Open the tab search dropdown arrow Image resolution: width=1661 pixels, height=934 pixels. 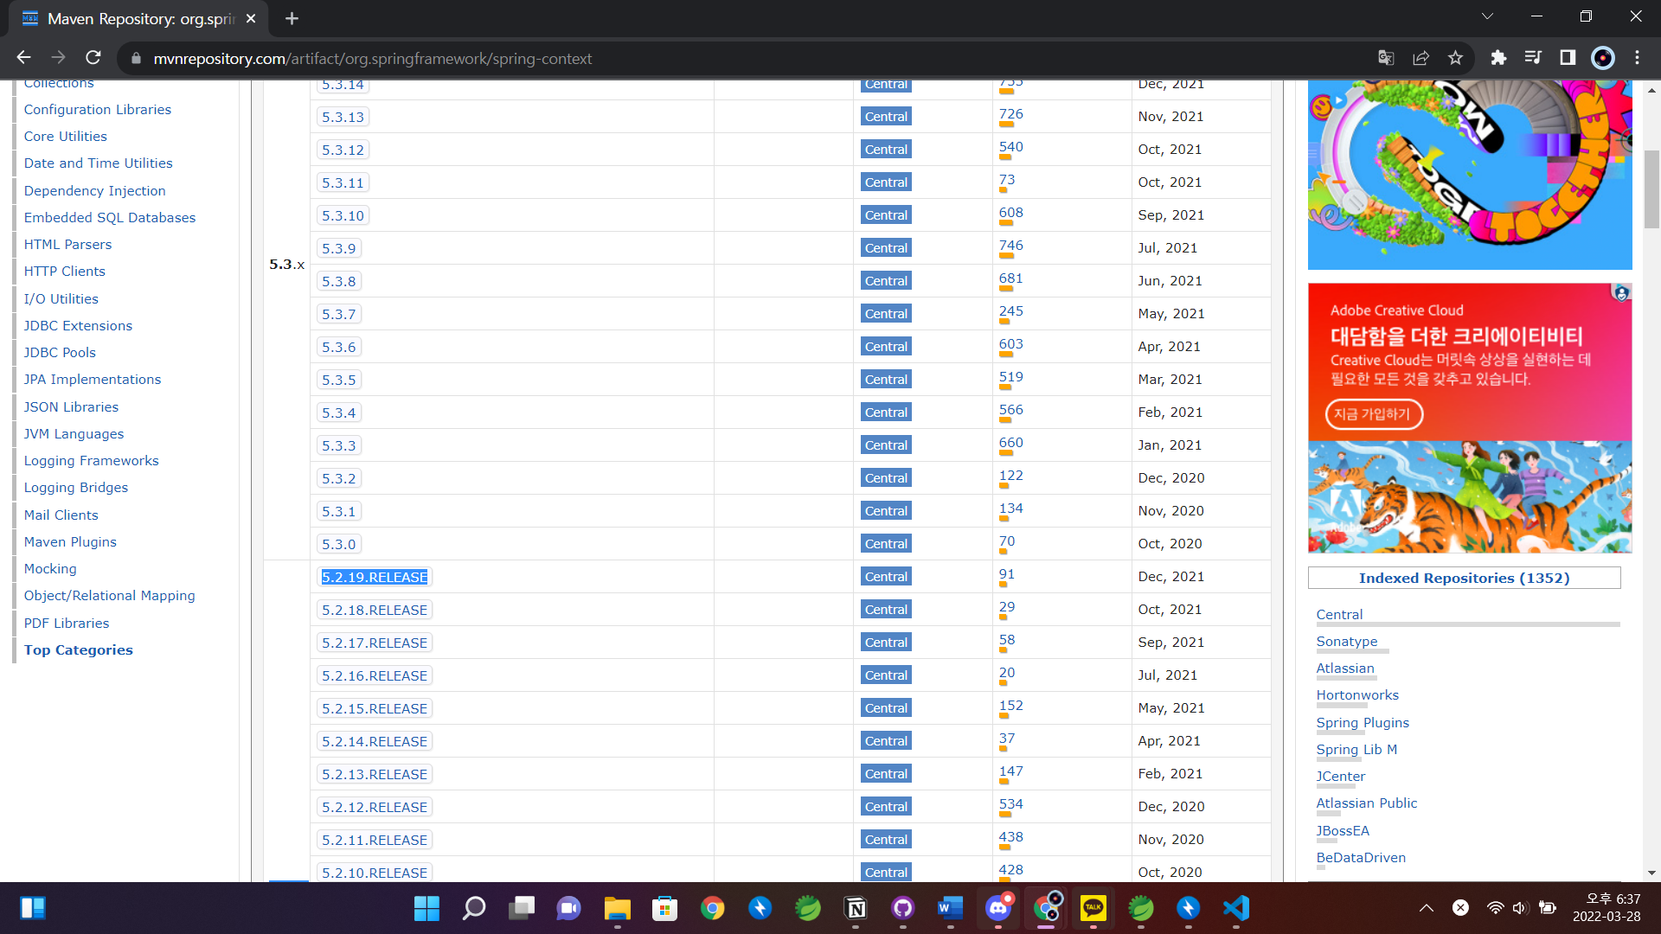click(x=1487, y=16)
